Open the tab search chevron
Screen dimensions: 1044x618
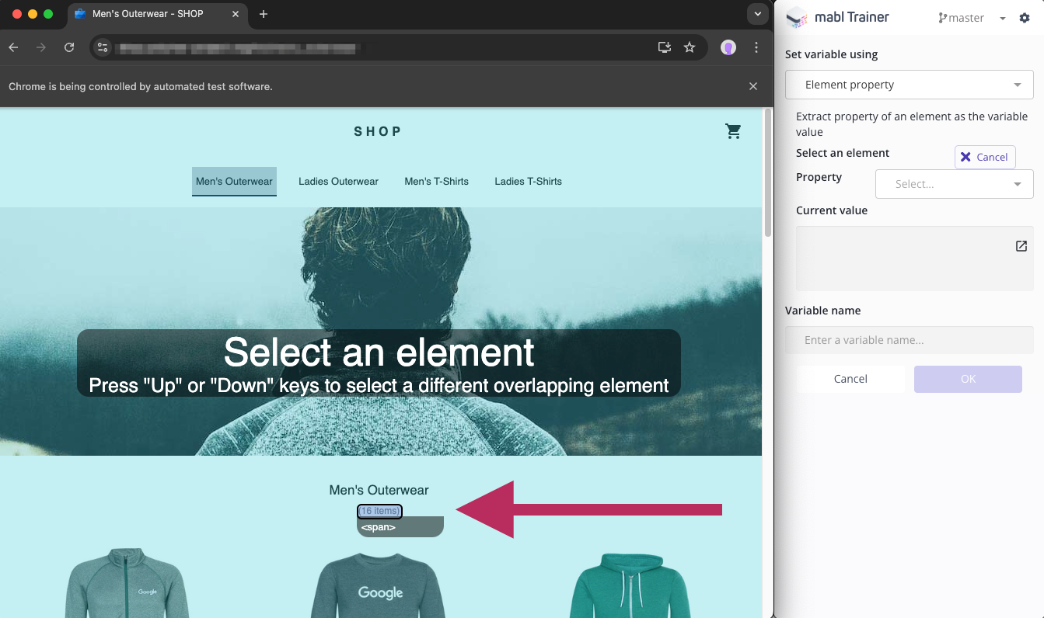756,14
